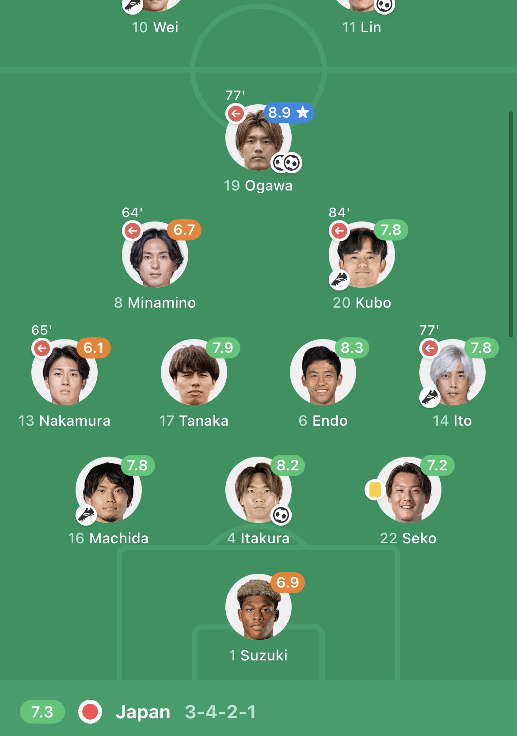Select the 13 Nakamura name label
The height and width of the screenshot is (736, 517).
point(65,420)
